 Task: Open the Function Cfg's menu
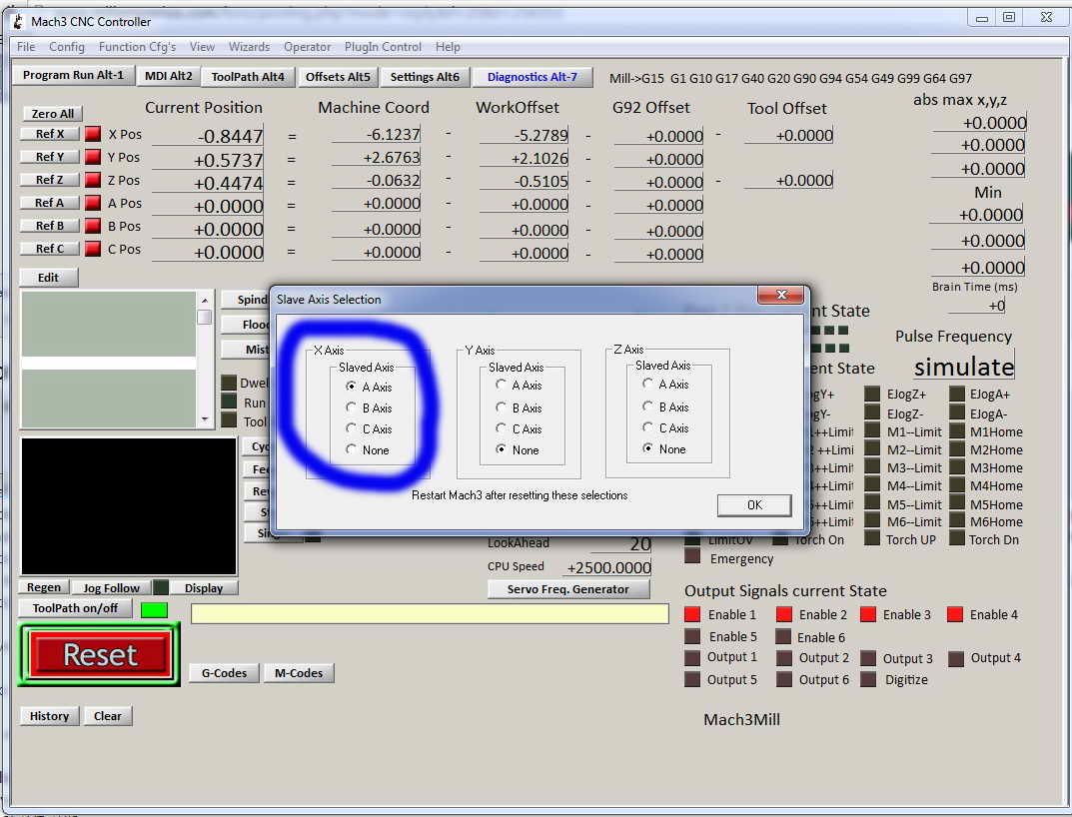pos(137,47)
